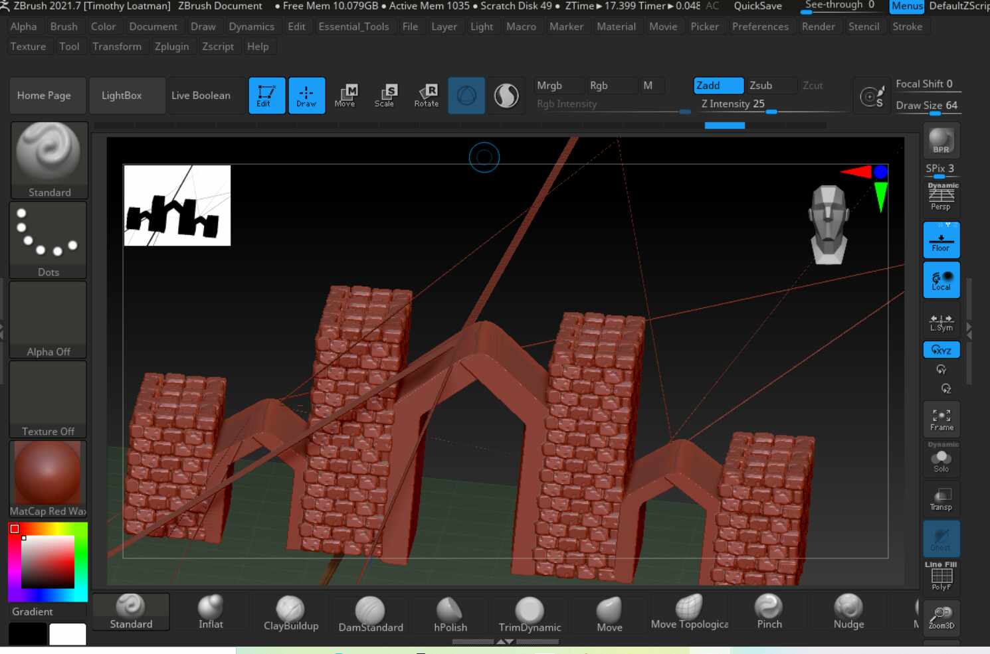The height and width of the screenshot is (654, 990).
Task: Select the Scale transform tool
Action: pos(385,95)
